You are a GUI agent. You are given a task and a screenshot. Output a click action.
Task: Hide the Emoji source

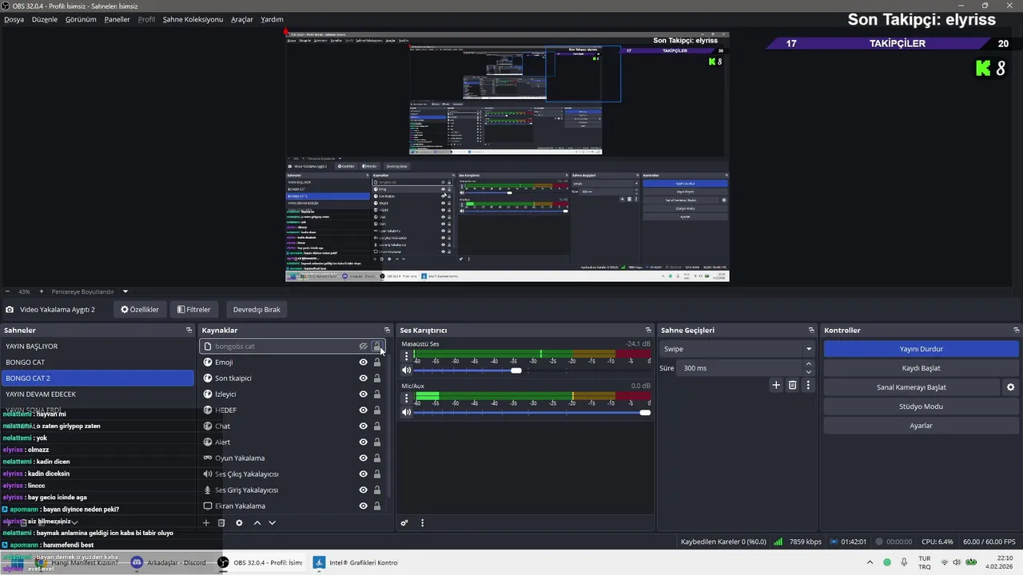click(363, 363)
